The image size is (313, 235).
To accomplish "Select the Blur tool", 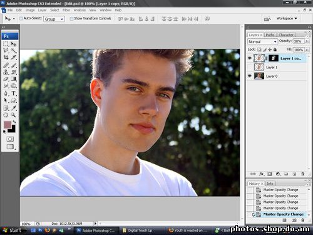I will point(6,86).
